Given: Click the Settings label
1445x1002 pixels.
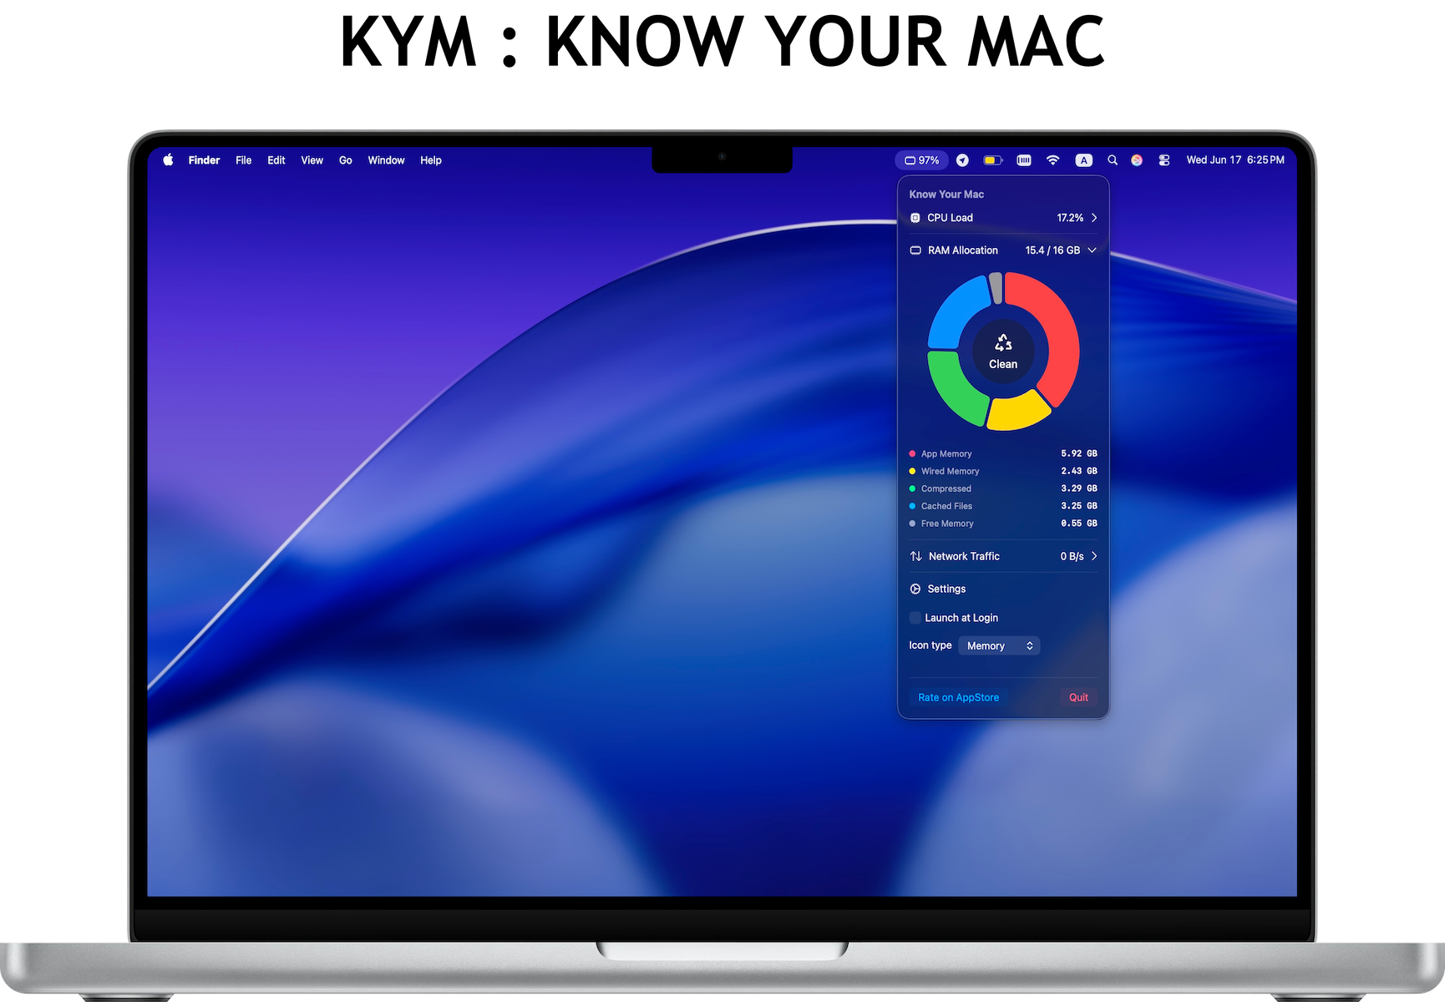Looking at the screenshot, I should [946, 589].
